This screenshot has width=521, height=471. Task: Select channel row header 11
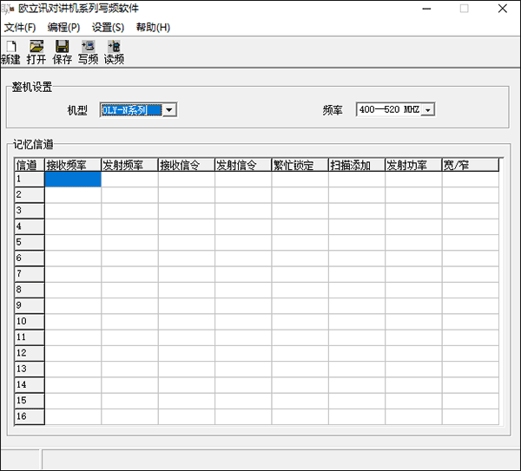click(x=30, y=337)
